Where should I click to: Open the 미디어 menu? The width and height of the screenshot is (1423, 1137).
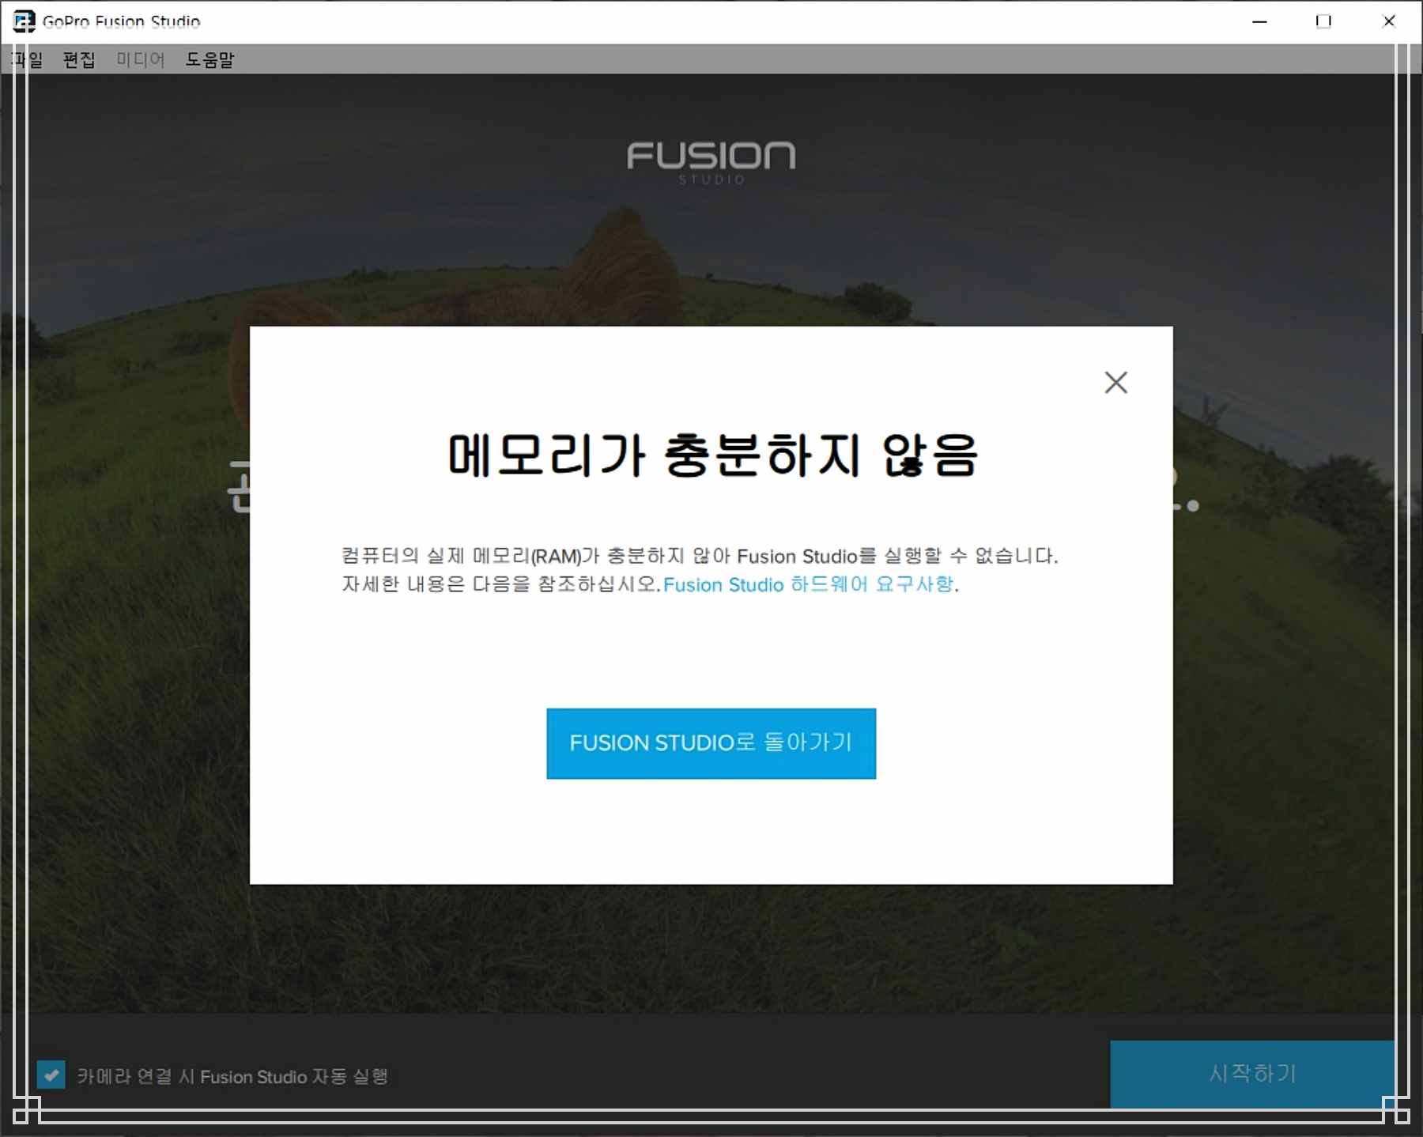click(140, 59)
